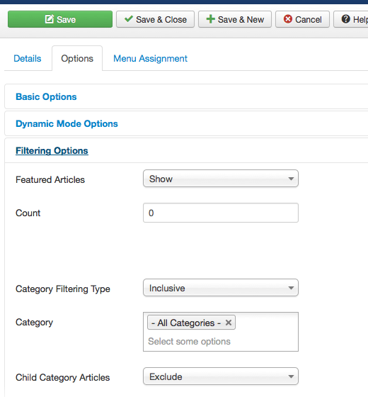Click the pencil edit icon in Save
This screenshot has width=368, height=397.
(x=50, y=19)
